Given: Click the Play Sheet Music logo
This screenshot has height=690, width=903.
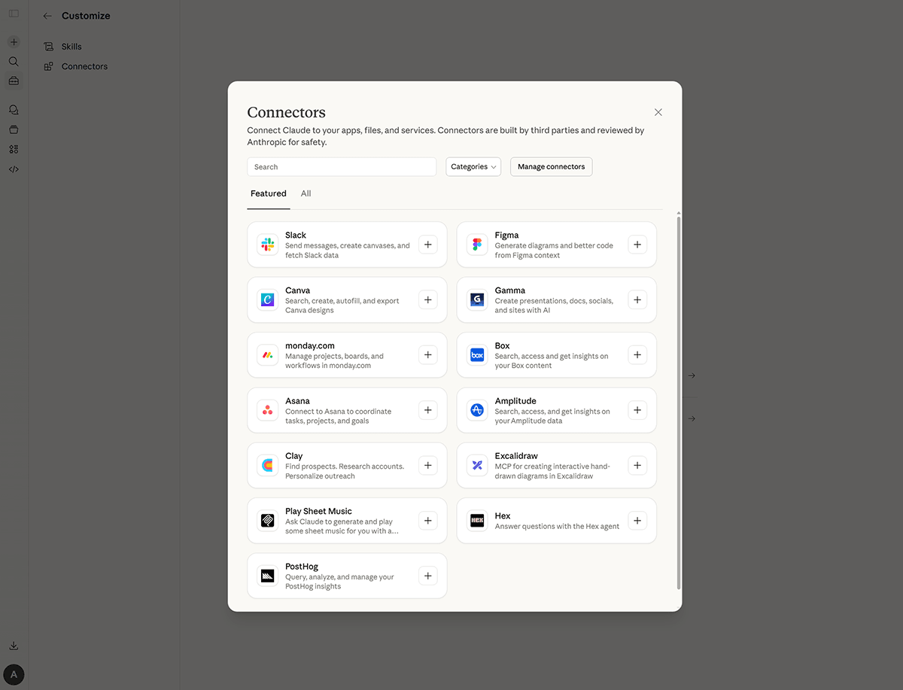Looking at the screenshot, I should (x=267, y=521).
